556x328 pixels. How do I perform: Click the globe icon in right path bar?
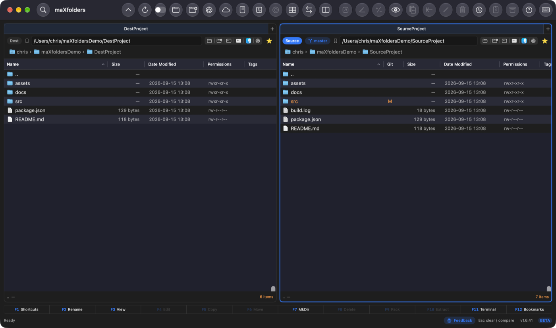(x=533, y=41)
